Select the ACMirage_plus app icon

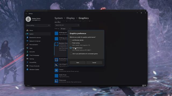tap(56, 39)
